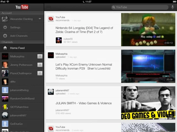Click the Settings gear icon
177x132 pixels.
[5, 28]
